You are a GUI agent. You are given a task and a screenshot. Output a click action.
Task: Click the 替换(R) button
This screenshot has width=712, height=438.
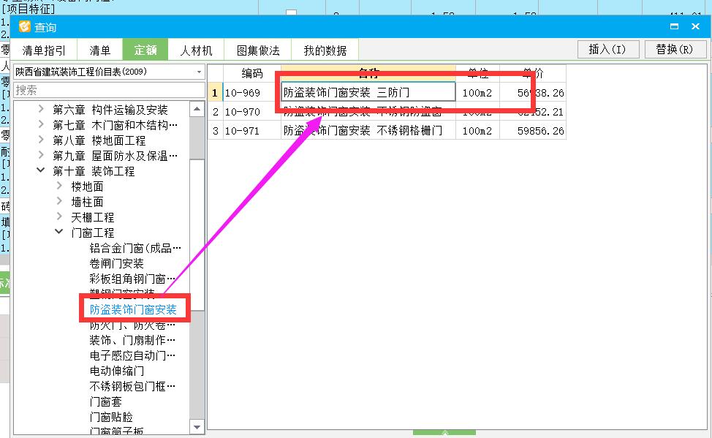[x=675, y=49]
